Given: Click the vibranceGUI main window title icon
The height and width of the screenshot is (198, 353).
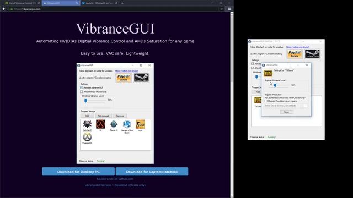Looking at the screenshot, I should coord(250,42).
